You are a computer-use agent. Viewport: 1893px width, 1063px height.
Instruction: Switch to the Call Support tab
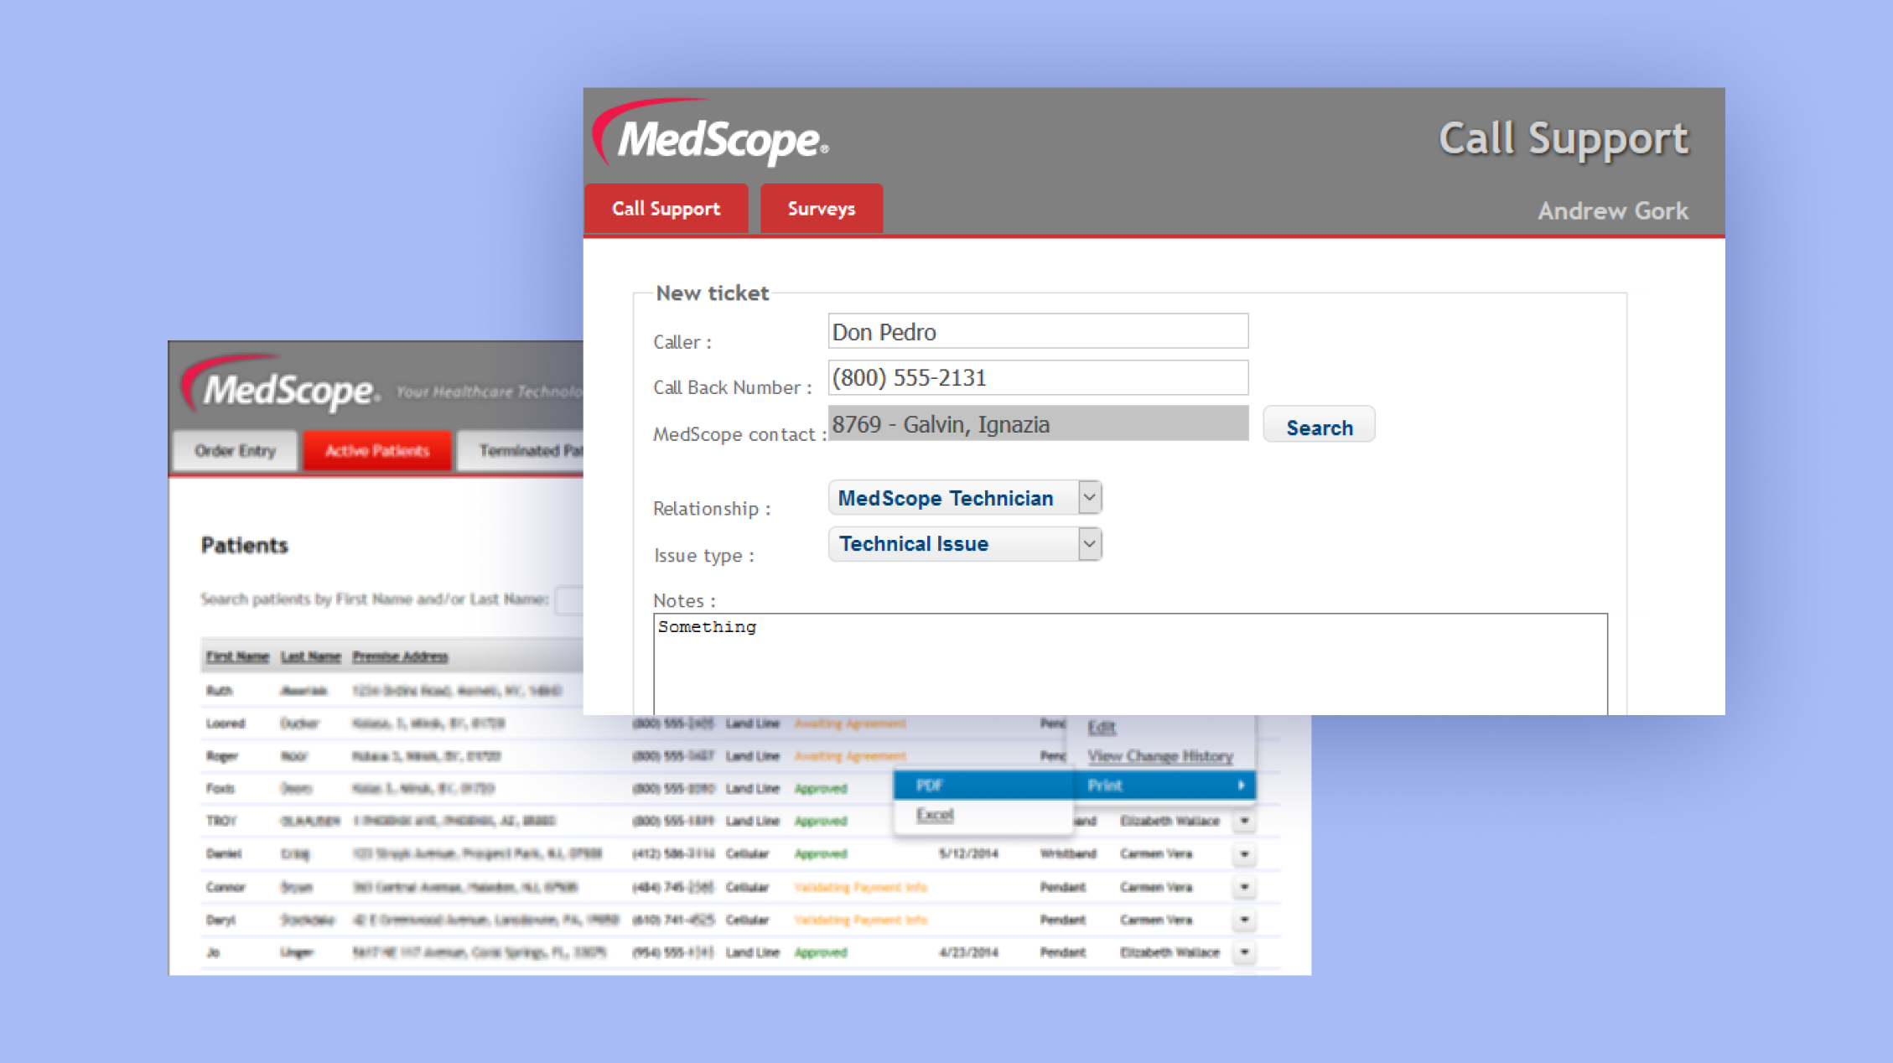point(664,208)
